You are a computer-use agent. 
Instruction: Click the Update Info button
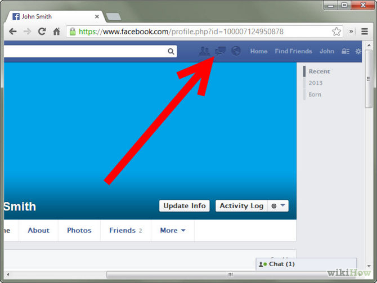point(185,206)
